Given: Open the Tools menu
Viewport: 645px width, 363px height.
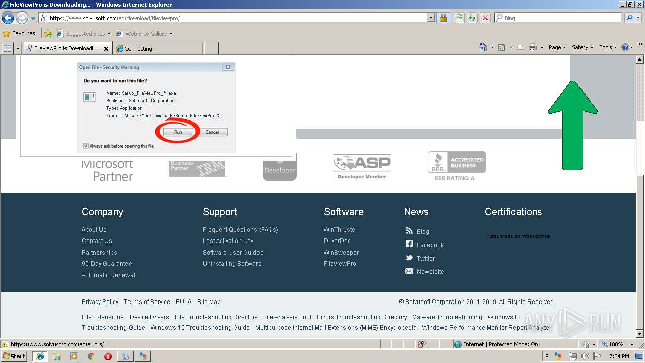Looking at the screenshot, I should [x=608, y=47].
